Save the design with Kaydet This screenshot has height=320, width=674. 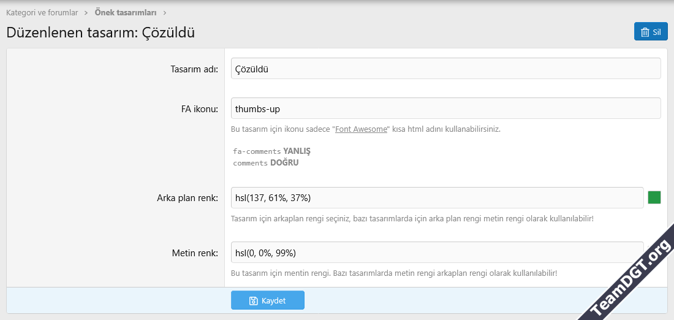tap(267, 300)
